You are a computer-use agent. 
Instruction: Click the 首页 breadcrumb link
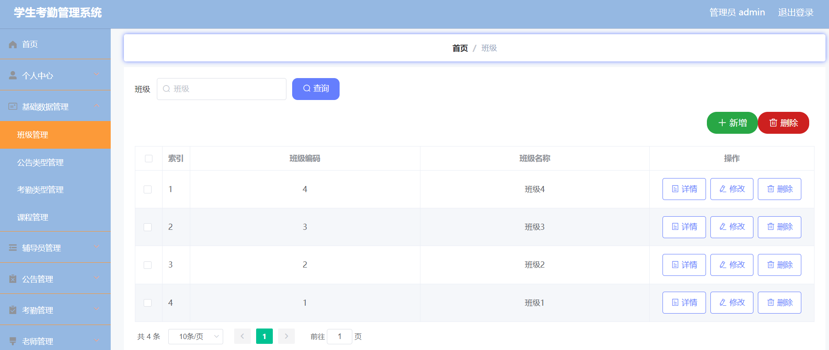pyautogui.click(x=460, y=48)
